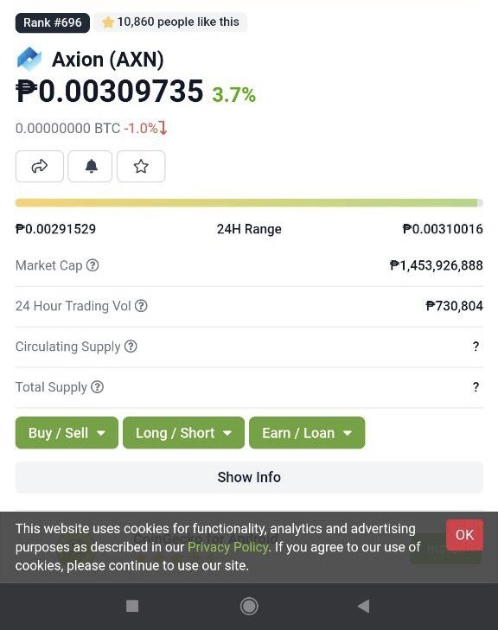Viewport: 498px width, 630px height.
Task: Expand the Earn / Loan dropdown
Action: (307, 433)
